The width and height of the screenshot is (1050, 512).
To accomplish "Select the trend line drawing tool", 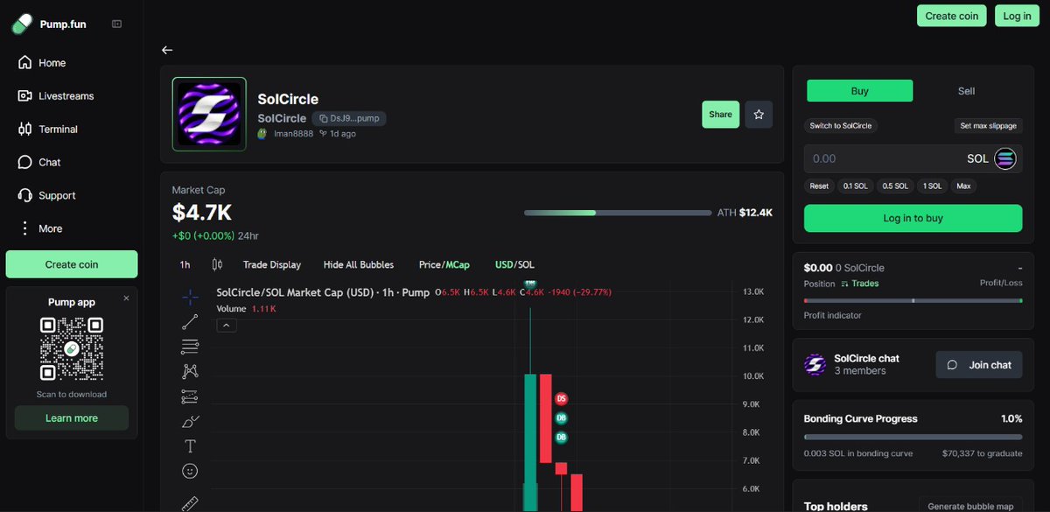I will click(190, 322).
